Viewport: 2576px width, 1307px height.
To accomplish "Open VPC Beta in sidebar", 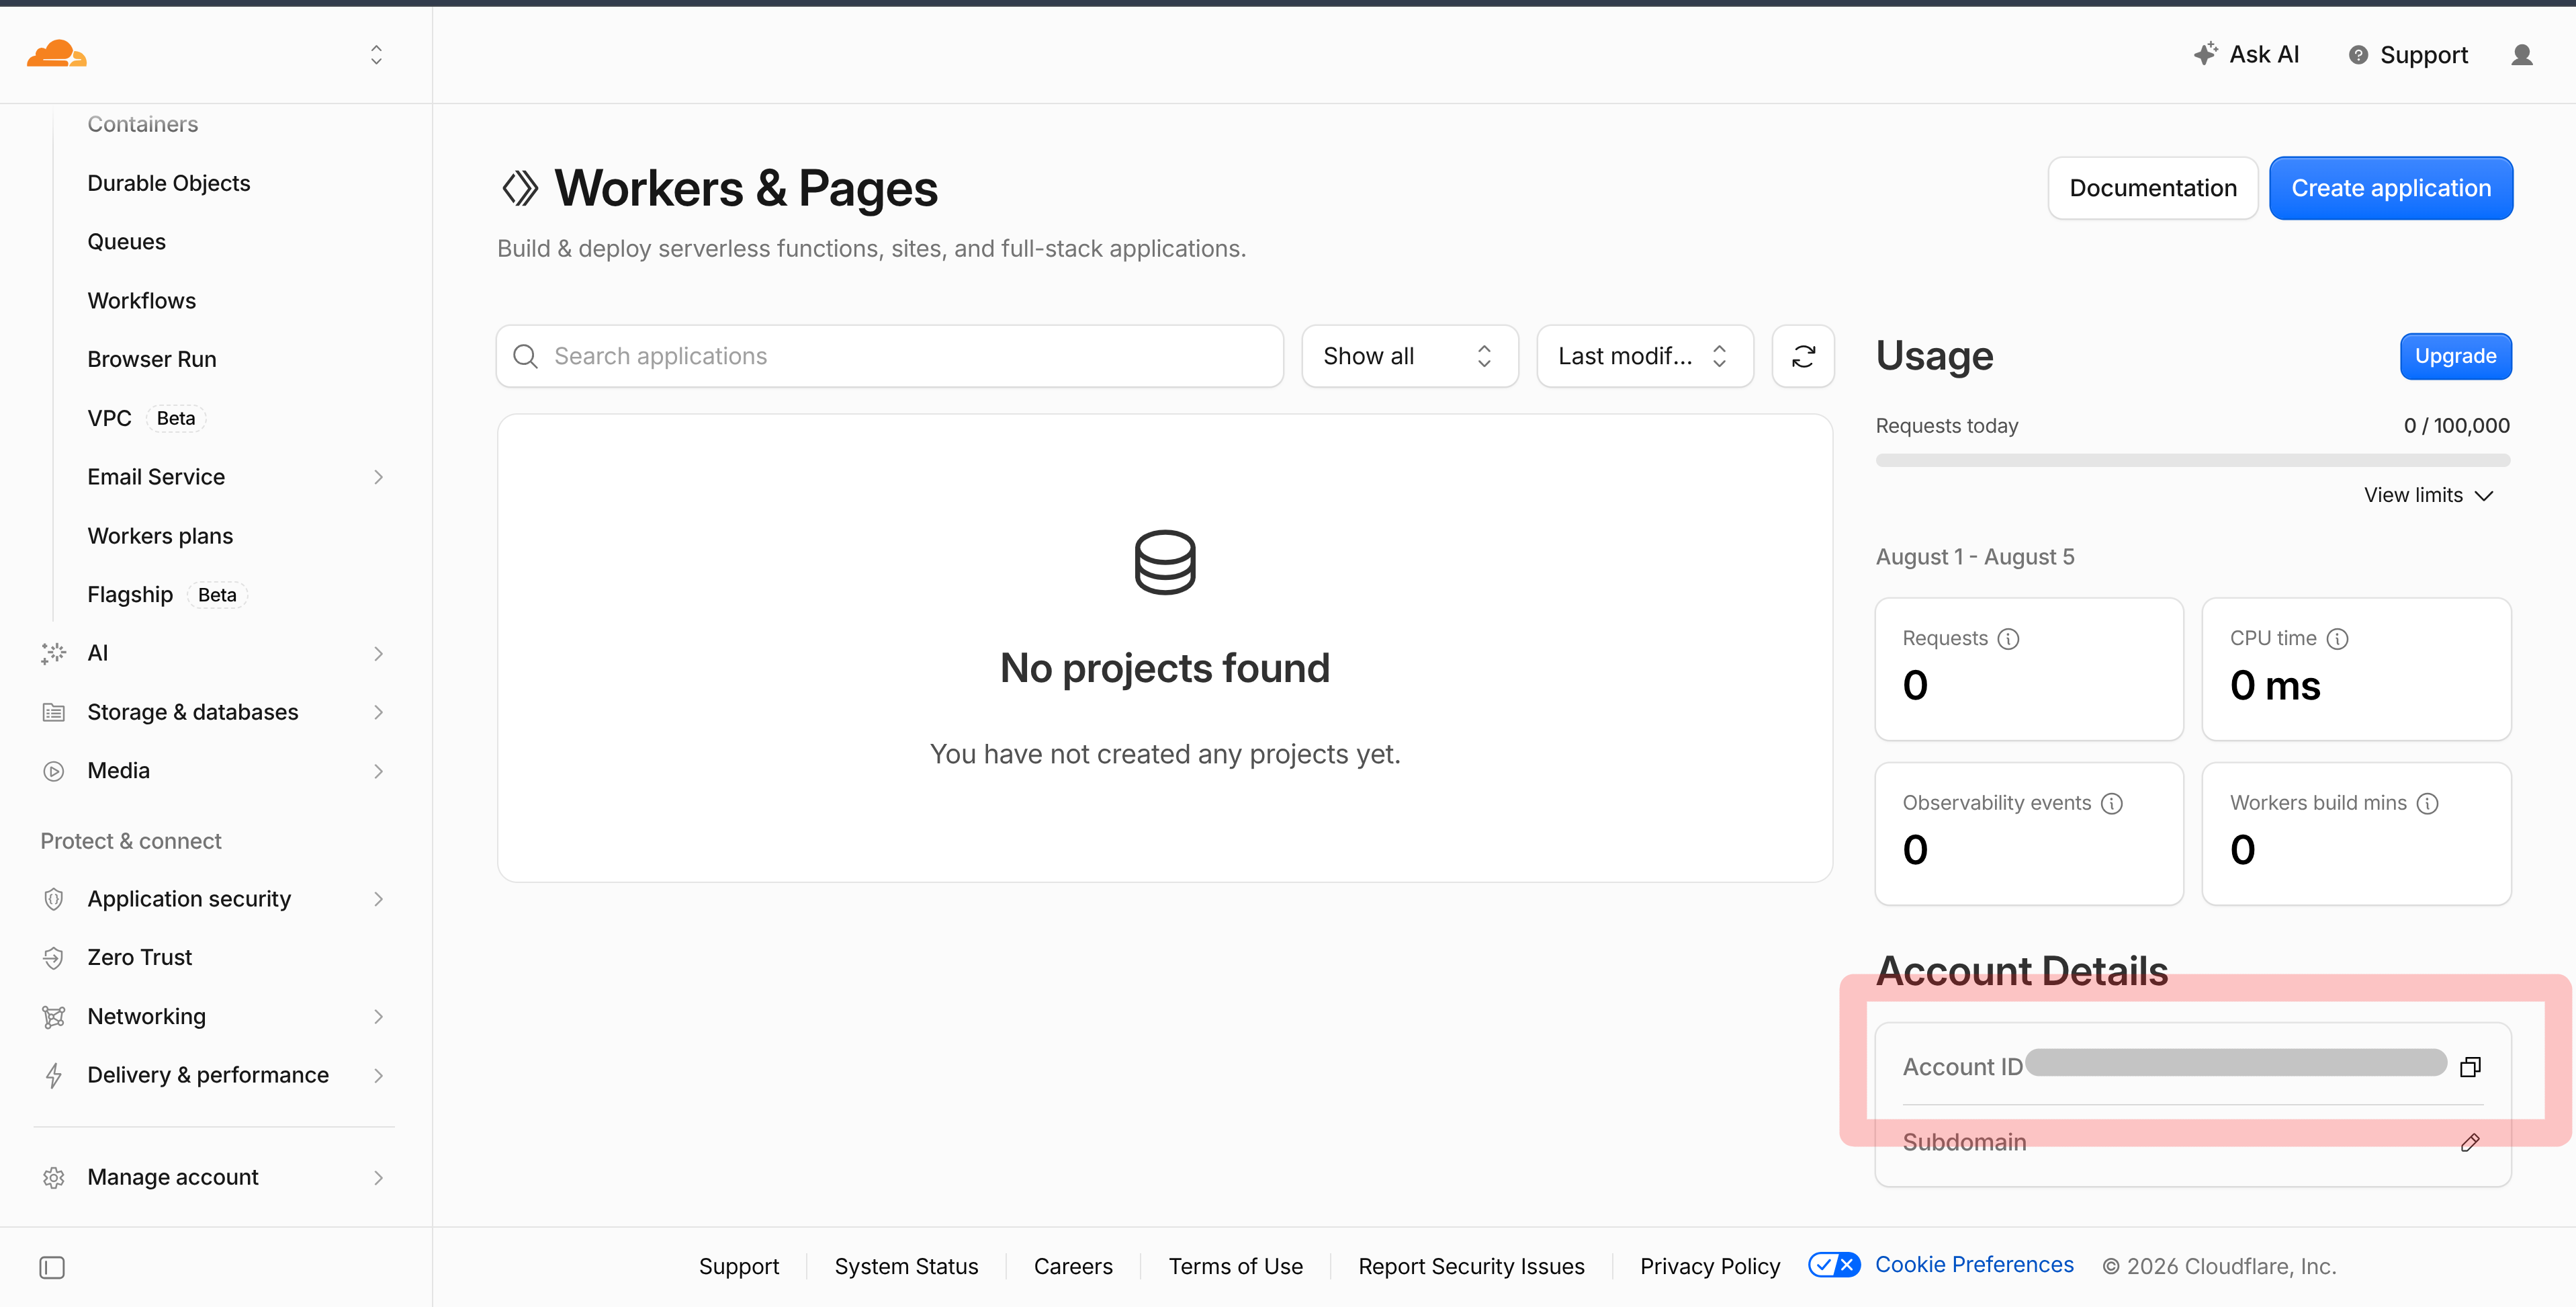I will click(x=146, y=419).
